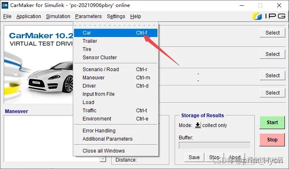Click Stop in Storage of Results
Image resolution: width=289 pixels, height=169 pixels.
tap(214, 157)
